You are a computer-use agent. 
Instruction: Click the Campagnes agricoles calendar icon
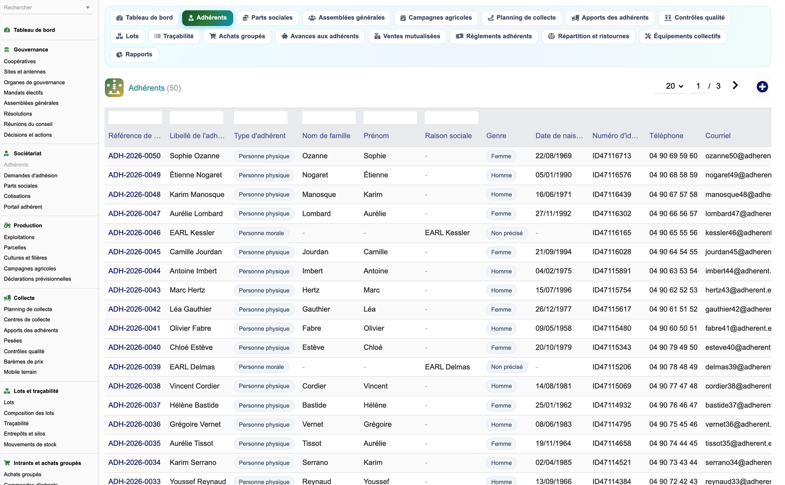pyautogui.click(x=403, y=18)
